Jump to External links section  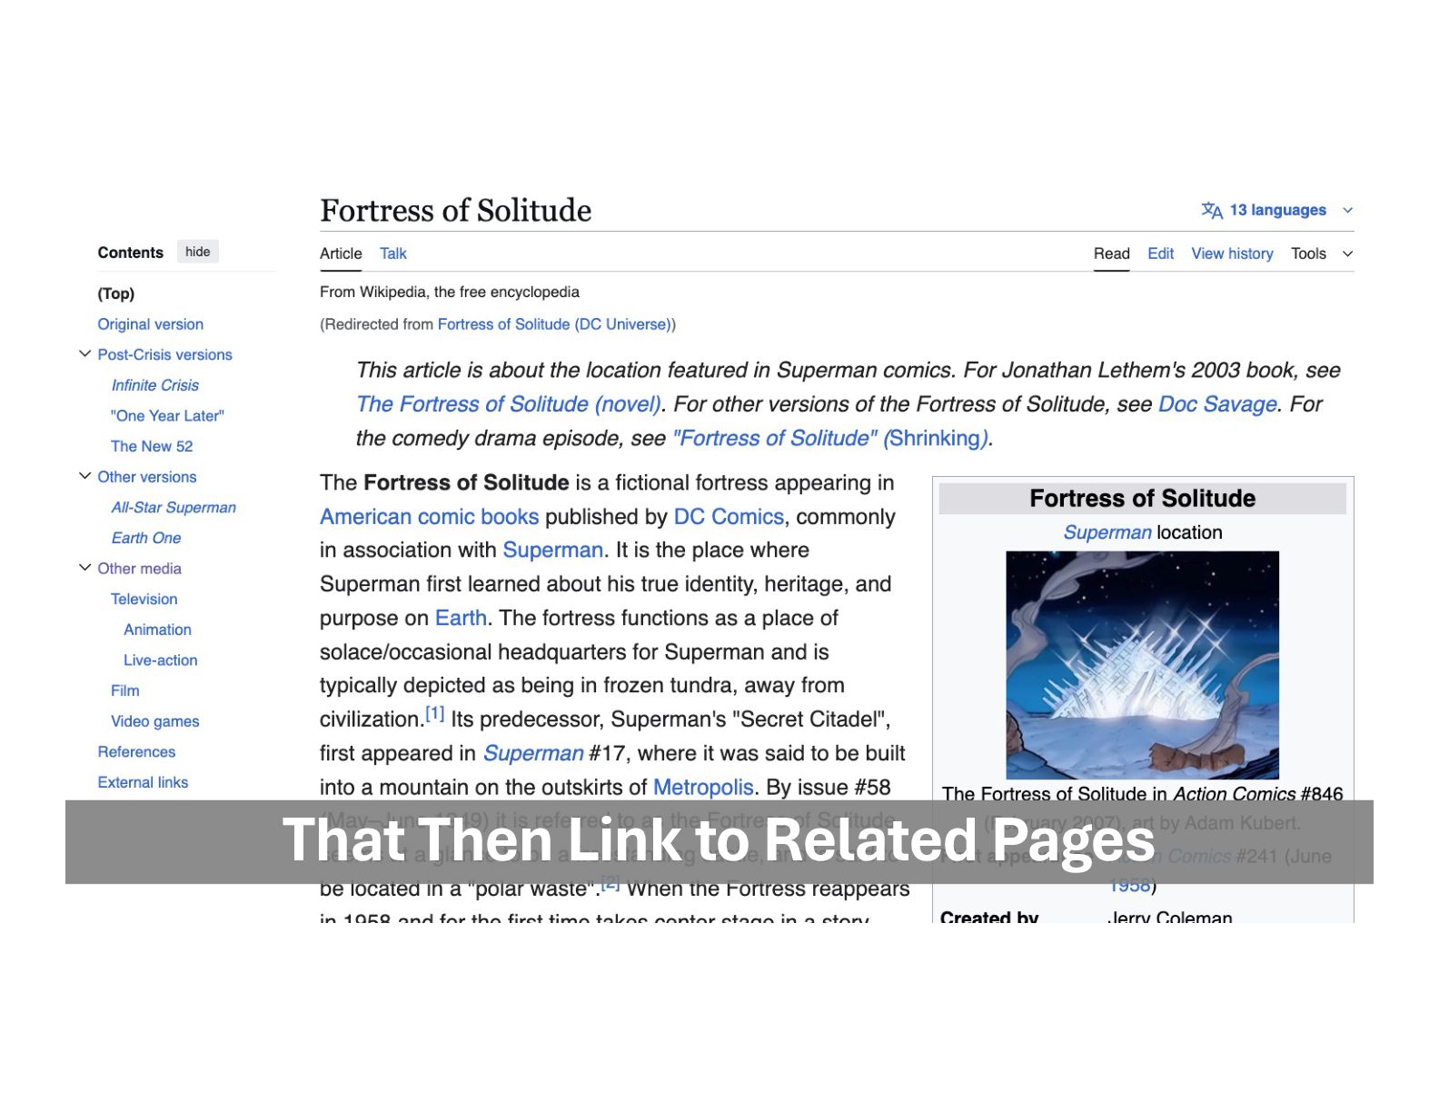click(x=143, y=782)
